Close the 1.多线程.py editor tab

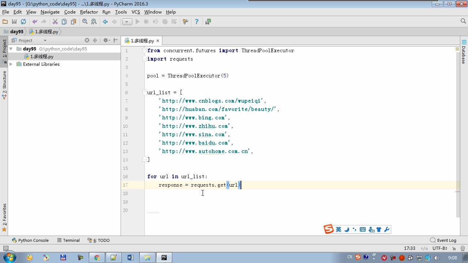(158, 41)
